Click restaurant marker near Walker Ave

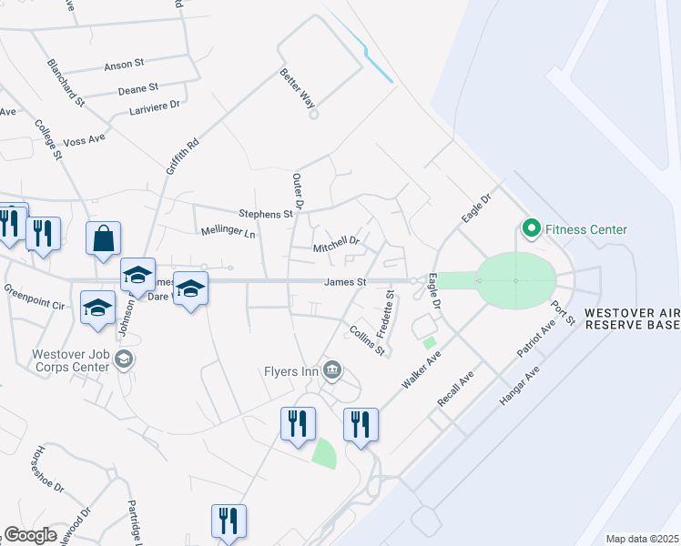361,428
